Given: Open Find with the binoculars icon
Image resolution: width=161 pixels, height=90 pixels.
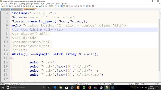Looking at the screenshot, I should tap(37, 6).
